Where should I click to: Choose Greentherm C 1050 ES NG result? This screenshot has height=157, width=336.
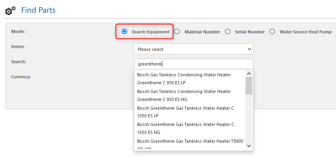190,128
